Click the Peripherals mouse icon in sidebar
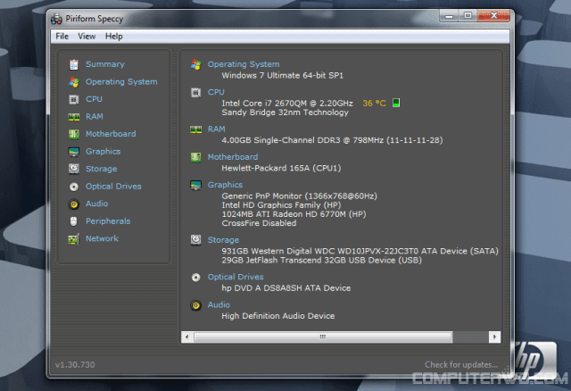Screen dimensions: 571x391 74,221
